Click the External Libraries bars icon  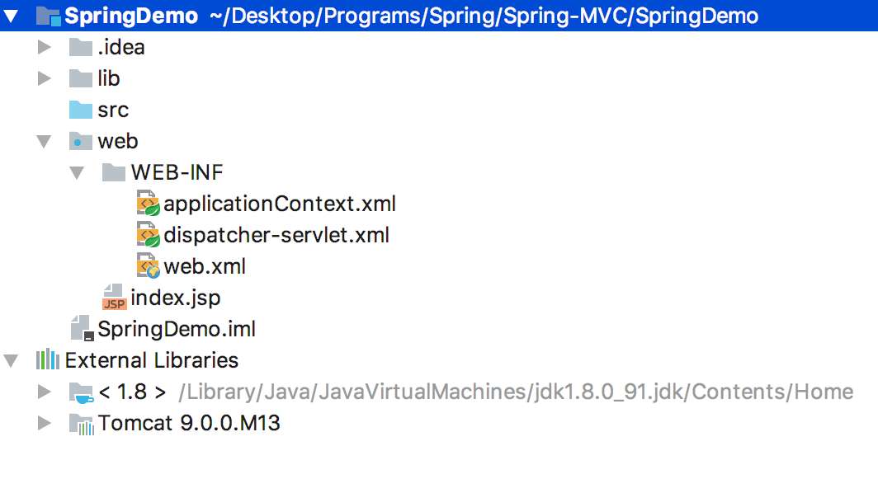point(48,359)
